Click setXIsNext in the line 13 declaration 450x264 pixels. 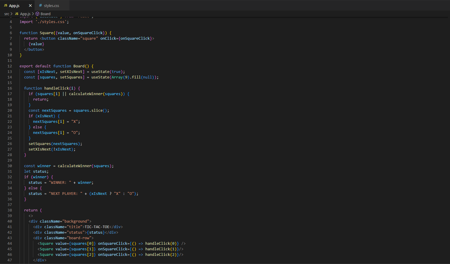[71, 72]
